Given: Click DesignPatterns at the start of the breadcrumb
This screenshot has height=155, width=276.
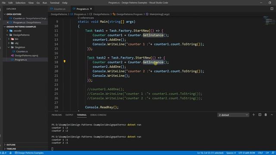Looking at the screenshot, I should click(x=59, y=14).
